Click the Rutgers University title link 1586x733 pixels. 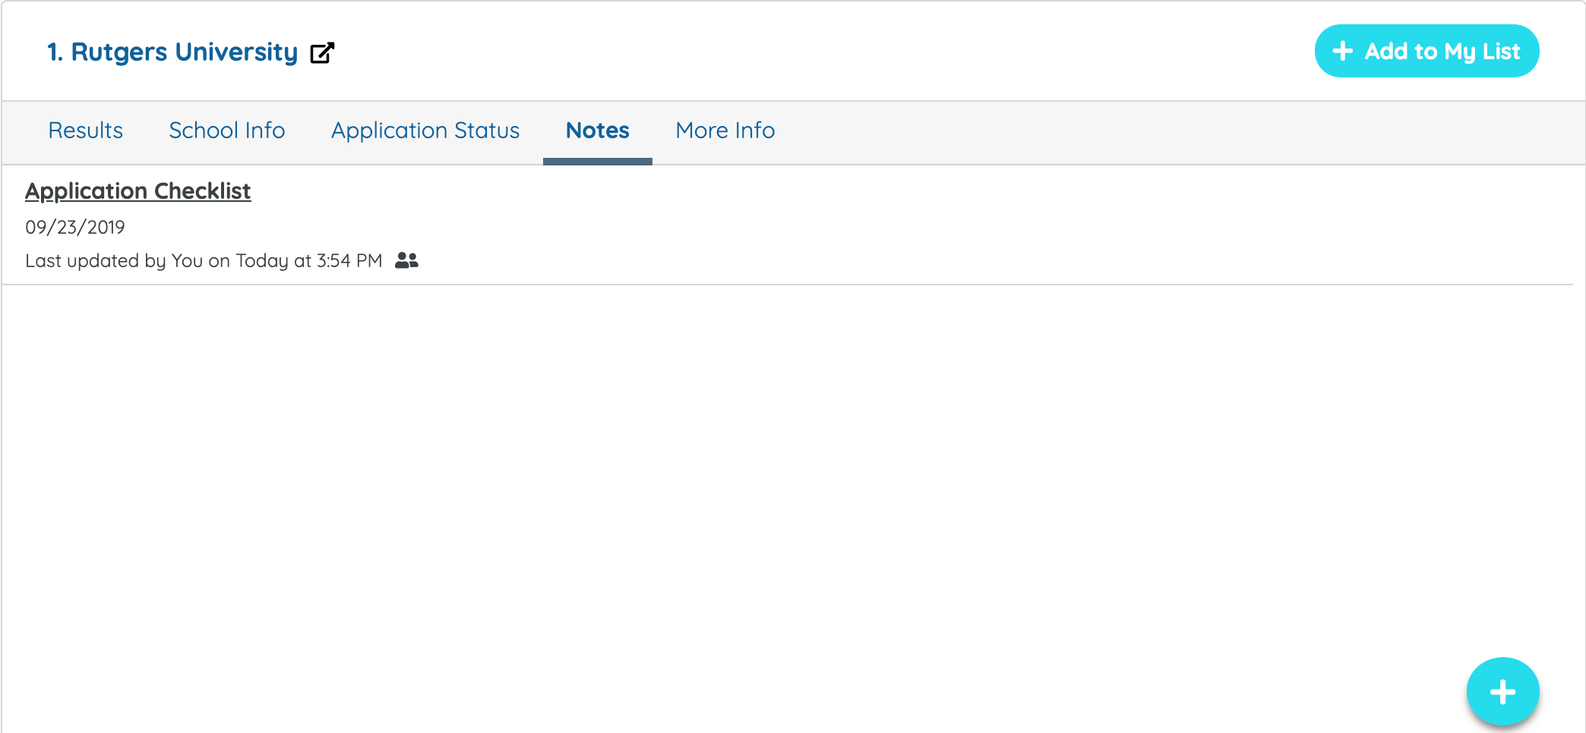tap(184, 52)
